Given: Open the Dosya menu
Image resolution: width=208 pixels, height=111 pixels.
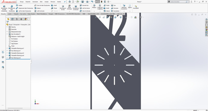Looking at the screenshot, I should point(22,2).
